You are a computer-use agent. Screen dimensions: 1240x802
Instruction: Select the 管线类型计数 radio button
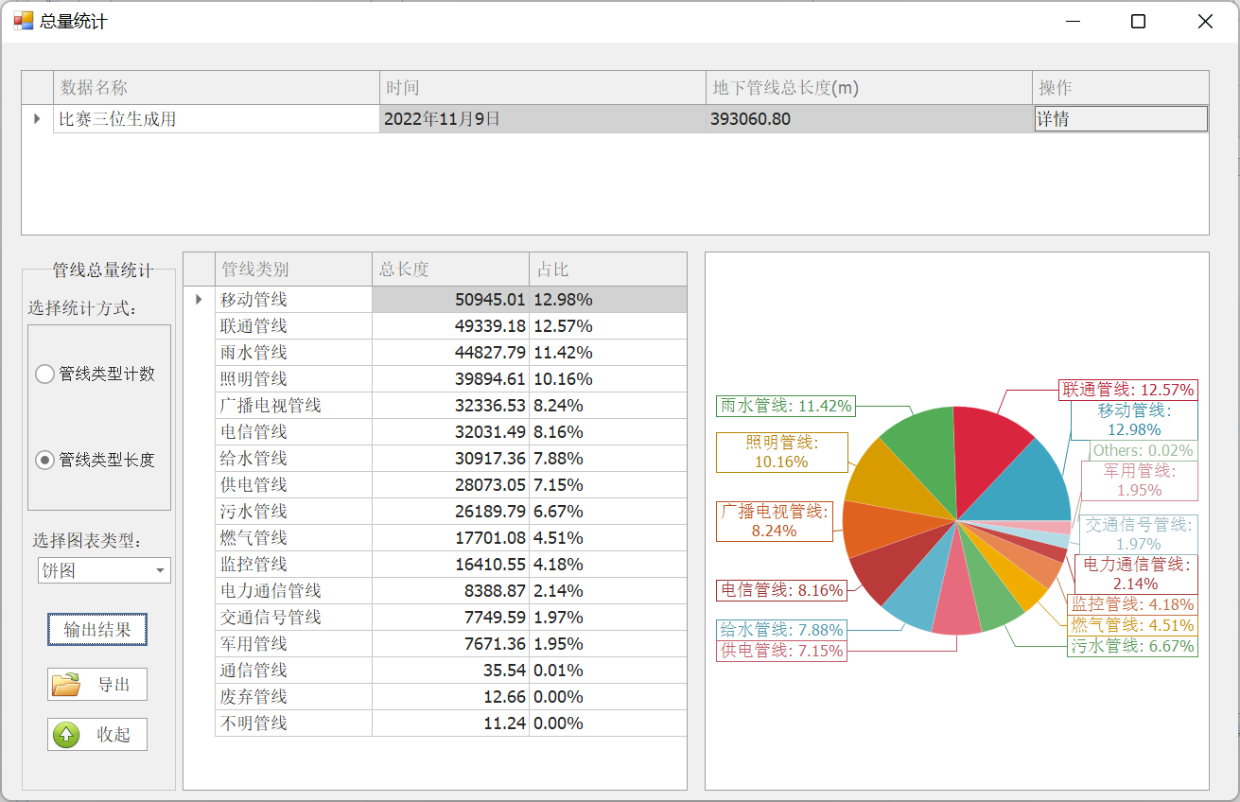(44, 374)
